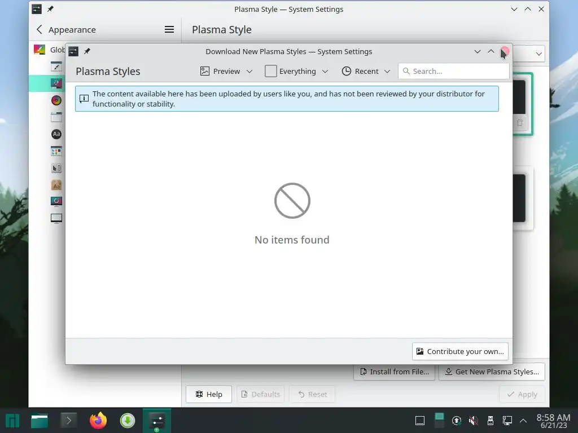Close the Plasma Style System Settings window
This screenshot has height=433, width=578.
pyautogui.click(x=541, y=9)
